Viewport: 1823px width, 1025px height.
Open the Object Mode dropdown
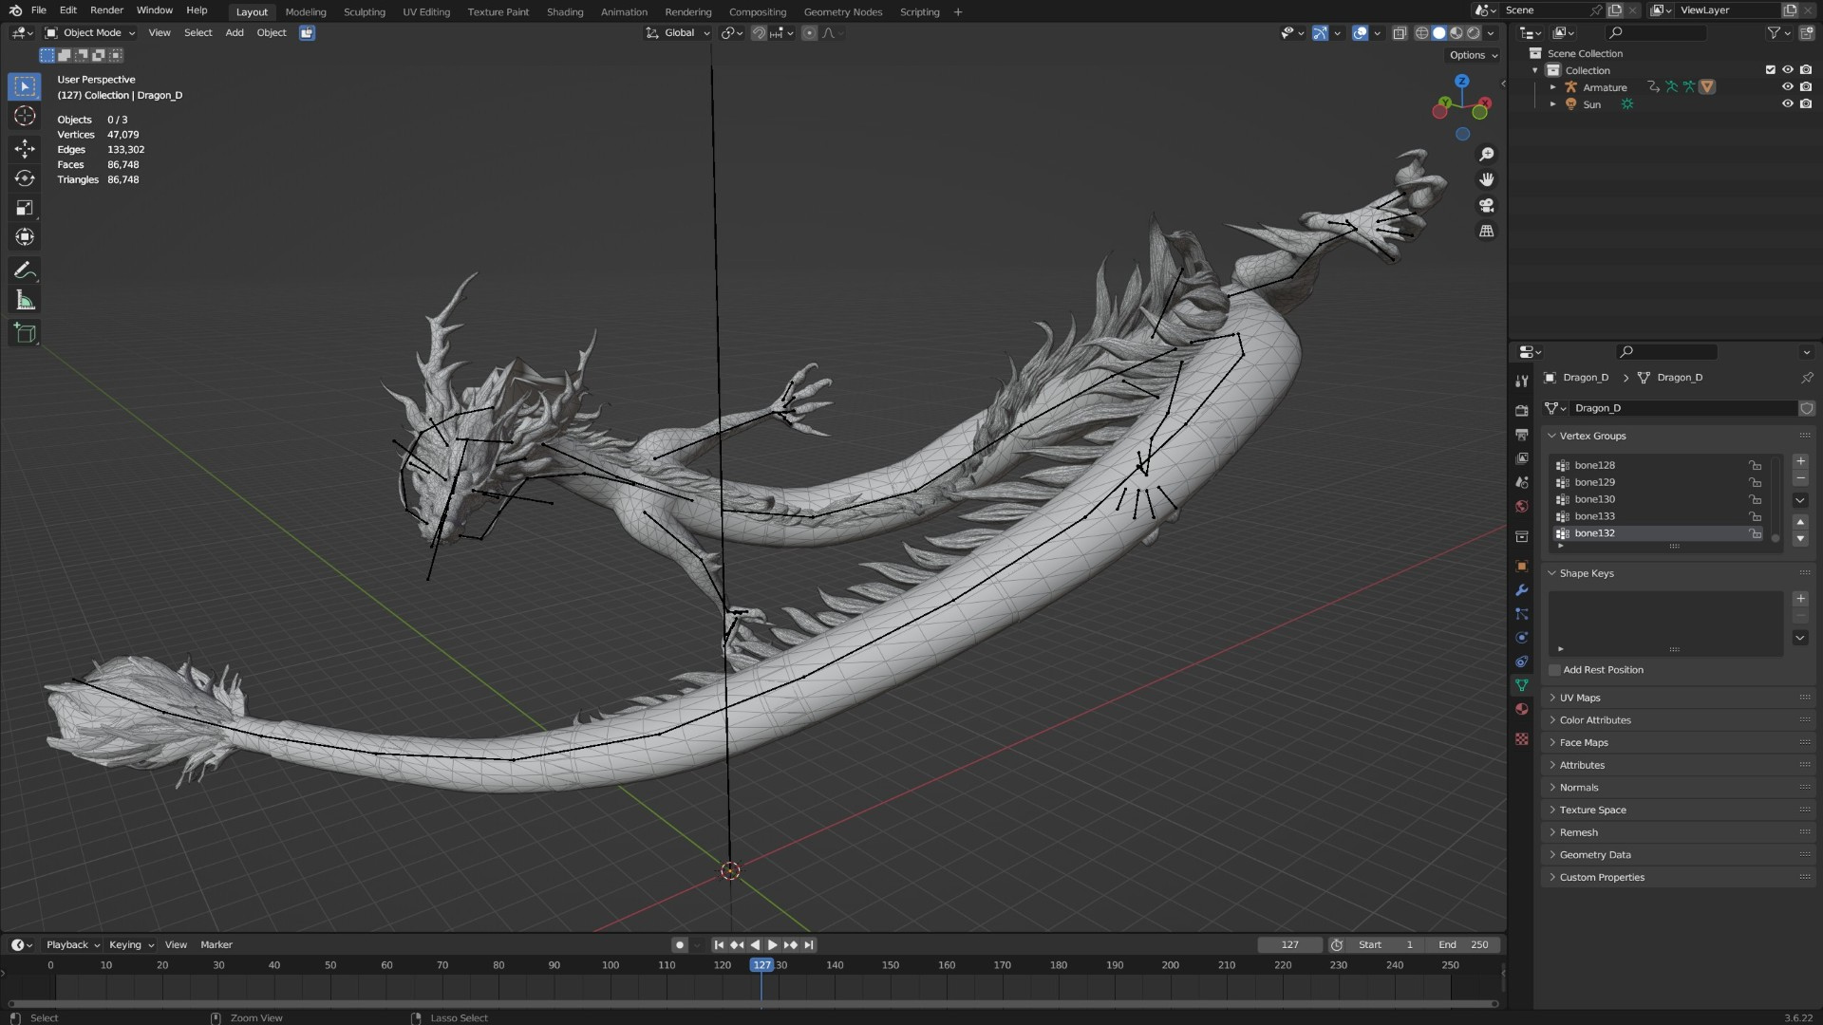click(x=90, y=33)
